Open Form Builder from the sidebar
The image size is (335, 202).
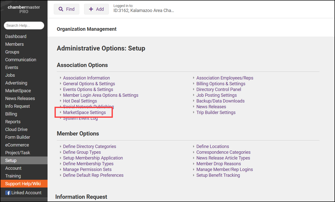pos(18,137)
